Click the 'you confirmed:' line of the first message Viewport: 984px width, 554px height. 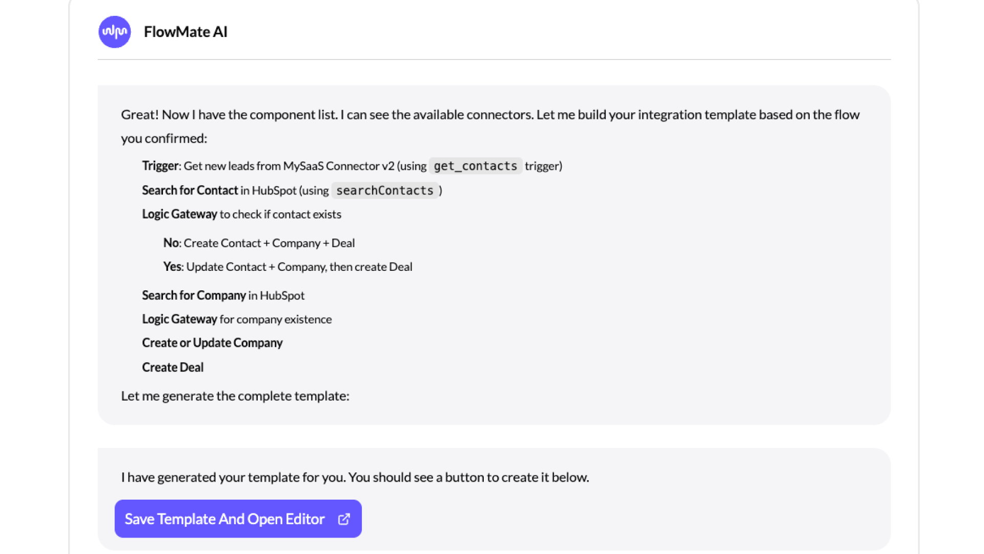point(164,138)
